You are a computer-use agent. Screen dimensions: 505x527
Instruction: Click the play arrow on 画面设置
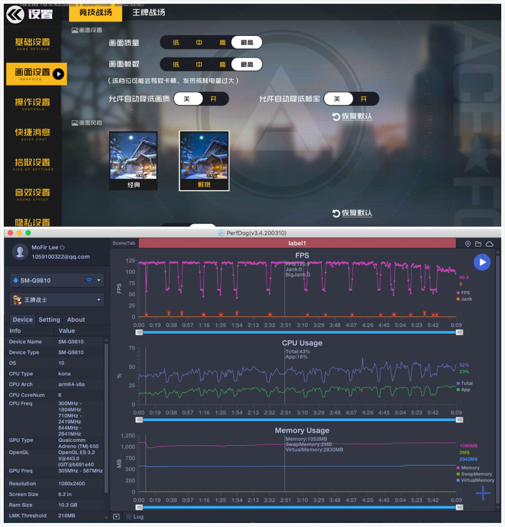click(x=59, y=74)
